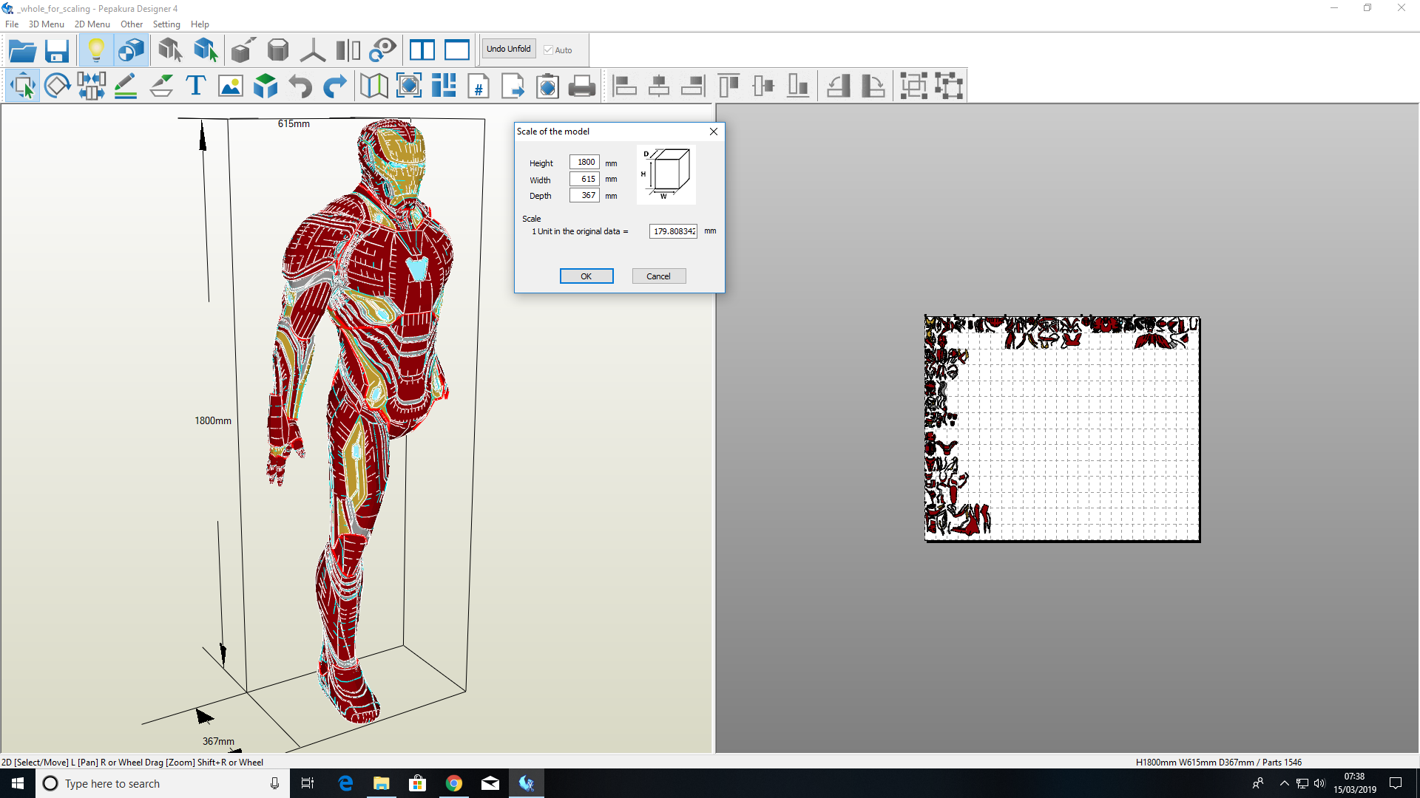1420x798 pixels.
Task: Click the fit-to-page frame icon
Action: coord(409,86)
